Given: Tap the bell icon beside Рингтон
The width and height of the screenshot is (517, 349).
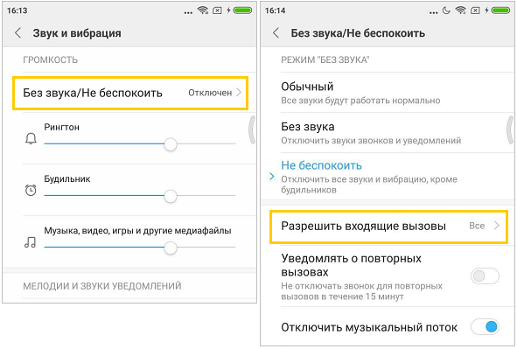Looking at the screenshot, I should click(x=31, y=138).
